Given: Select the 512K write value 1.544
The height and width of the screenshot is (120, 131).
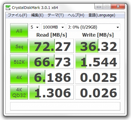Looking at the screenshot, I should [98, 61].
